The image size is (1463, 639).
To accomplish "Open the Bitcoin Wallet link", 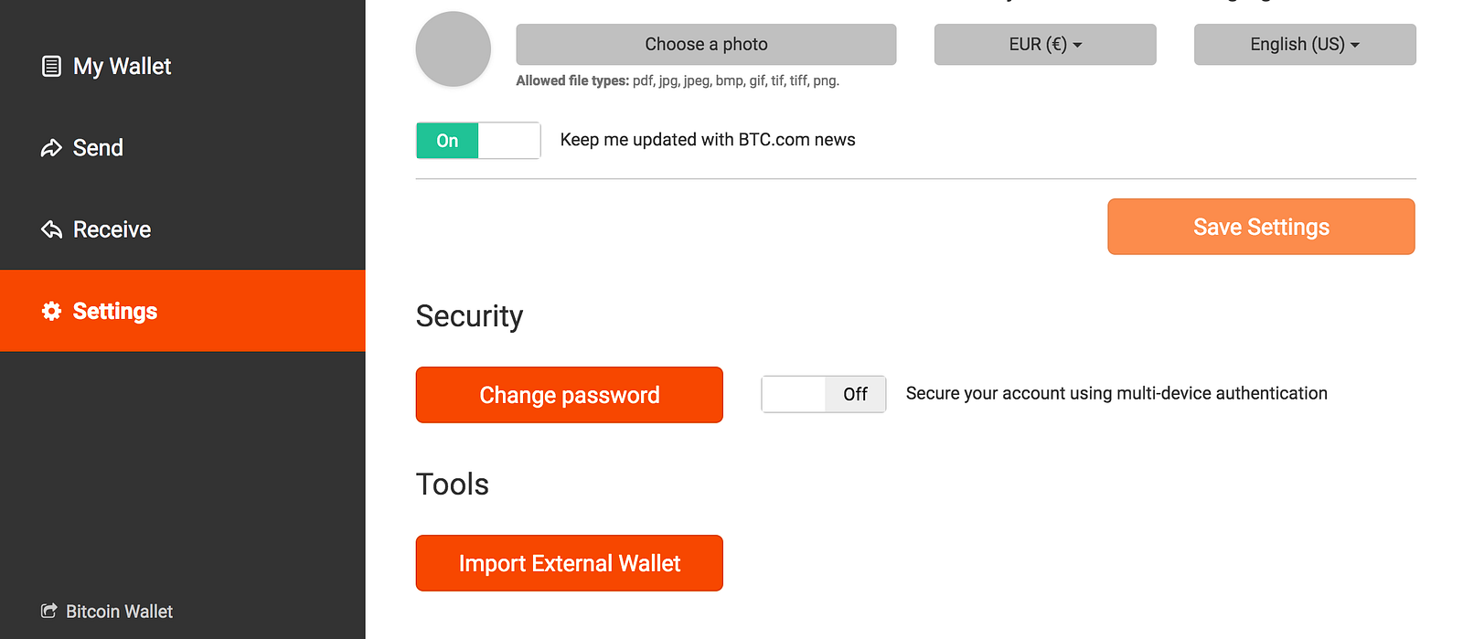I will pos(119,611).
